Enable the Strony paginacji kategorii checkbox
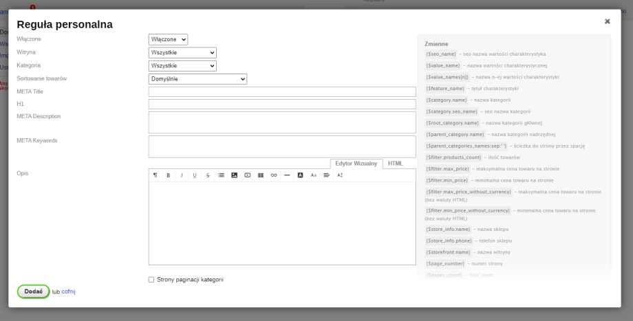This screenshot has height=321, width=633. click(151, 280)
